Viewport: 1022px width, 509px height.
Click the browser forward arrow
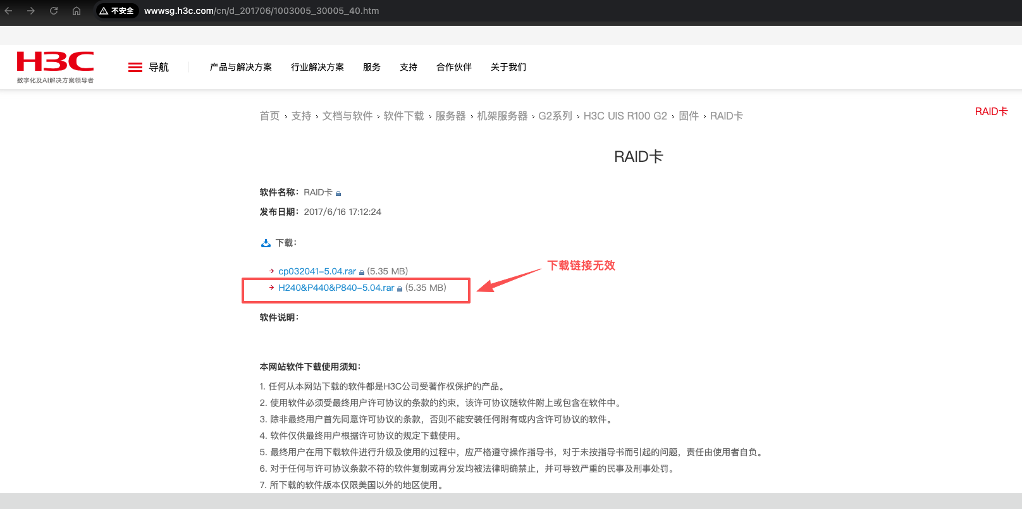pyautogui.click(x=31, y=11)
